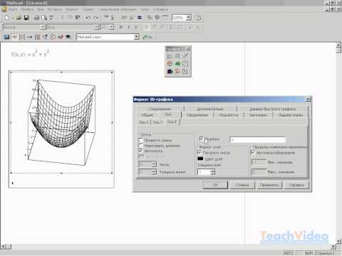
Task: Open the Символьные операции menu
Action: point(118,9)
